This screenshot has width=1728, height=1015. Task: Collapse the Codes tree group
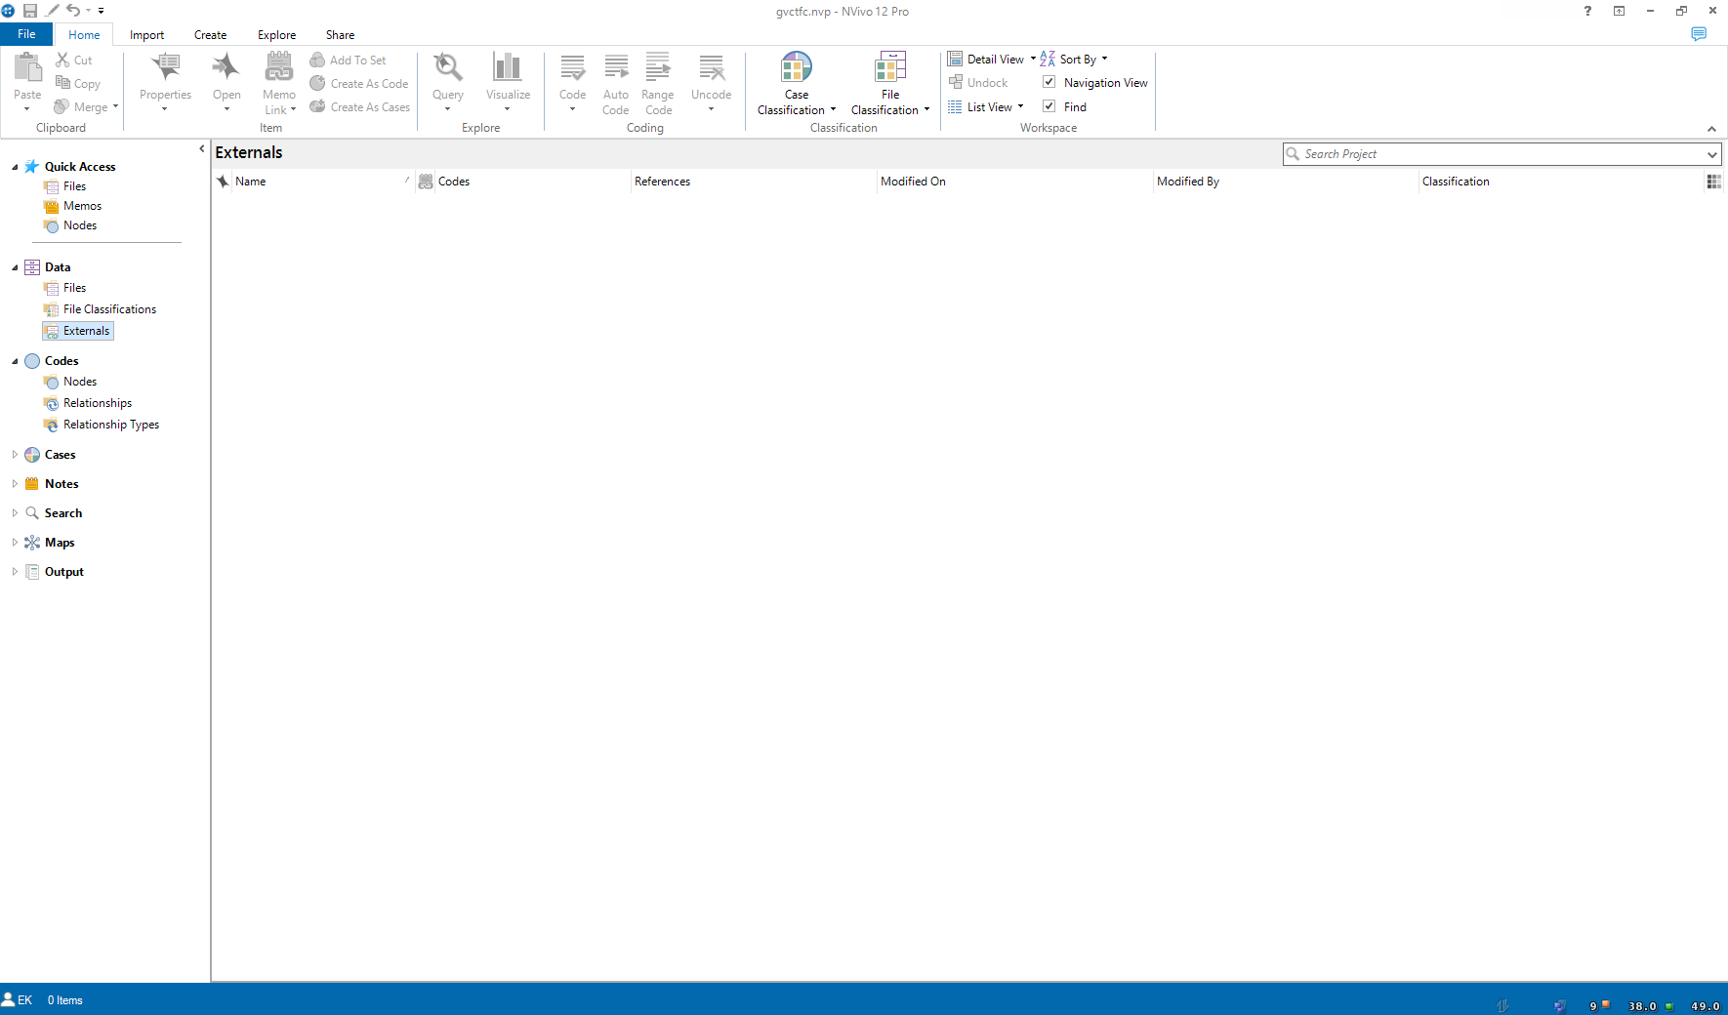tap(15, 361)
